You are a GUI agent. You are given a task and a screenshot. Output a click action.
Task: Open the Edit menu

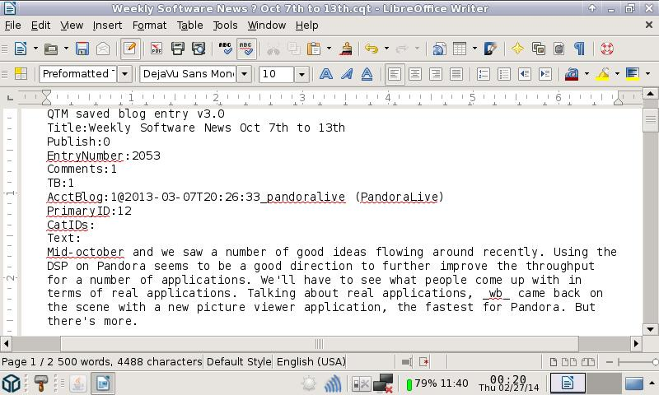pos(40,26)
